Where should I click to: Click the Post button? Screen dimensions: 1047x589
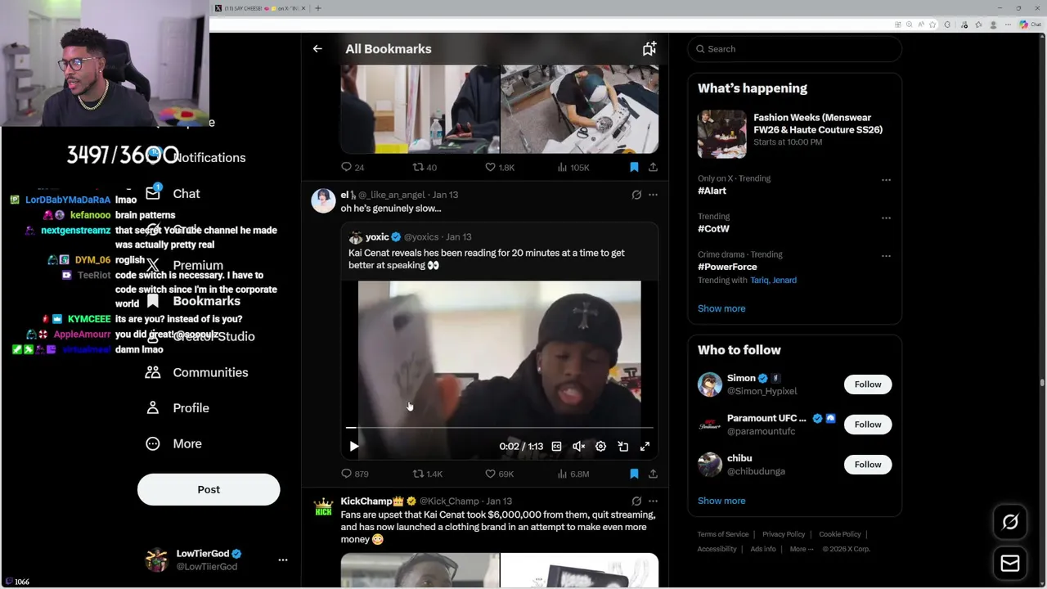(x=209, y=489)
